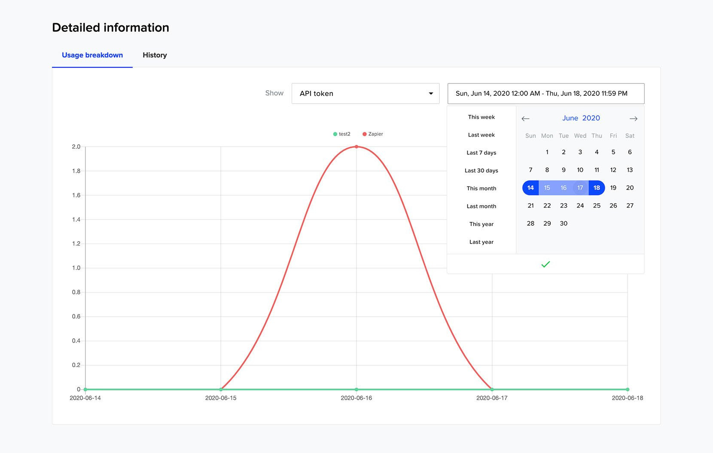This screenshot has height=453, width=713.
Task: Select June 5 in the calendar
Action: pyautogui.click(x=613, y=152)
